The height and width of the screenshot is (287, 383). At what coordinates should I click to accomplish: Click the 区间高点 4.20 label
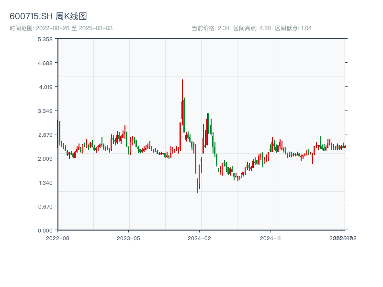252,28
